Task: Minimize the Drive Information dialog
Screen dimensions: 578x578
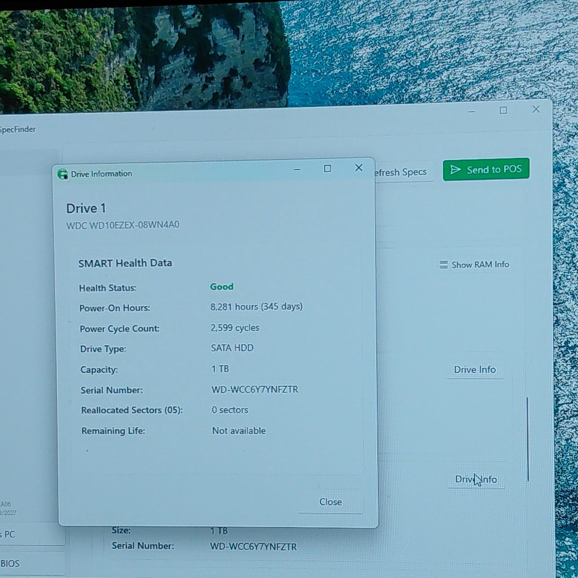Action: [x=297, y=169]
